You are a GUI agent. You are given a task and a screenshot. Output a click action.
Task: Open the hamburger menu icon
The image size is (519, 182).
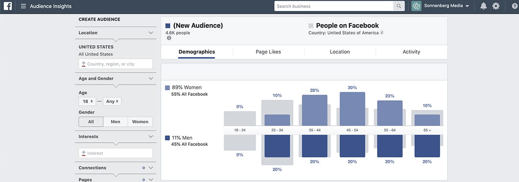point(23,6)
